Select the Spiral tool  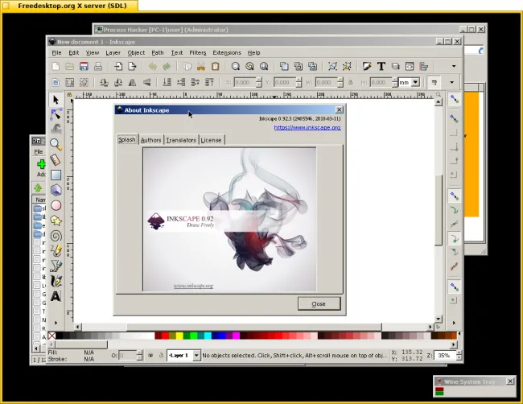56,236
